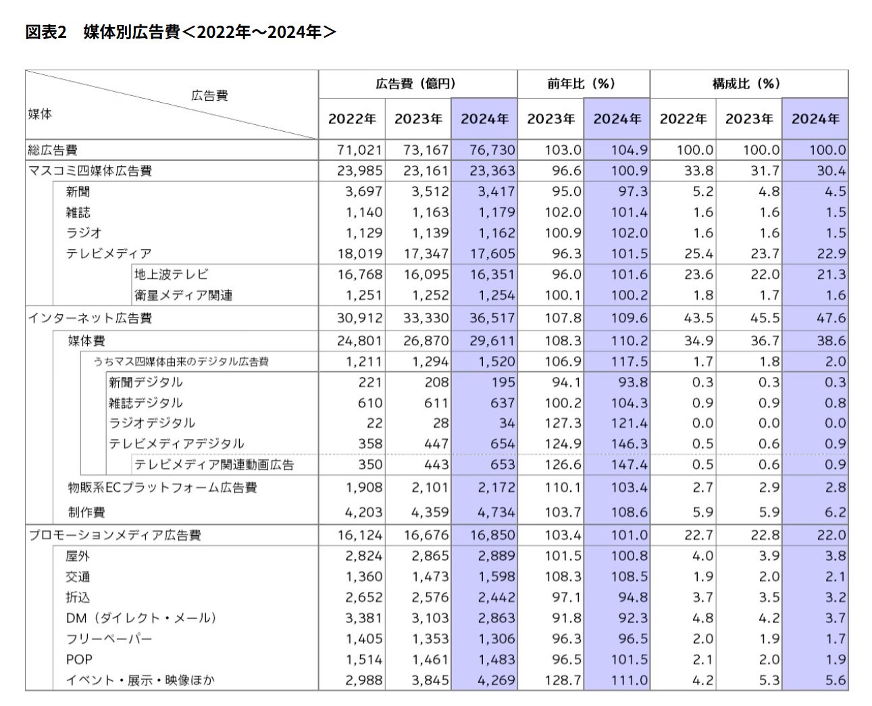Select the 構成比（%） column group header
The image size is (872, 706).
748,84
